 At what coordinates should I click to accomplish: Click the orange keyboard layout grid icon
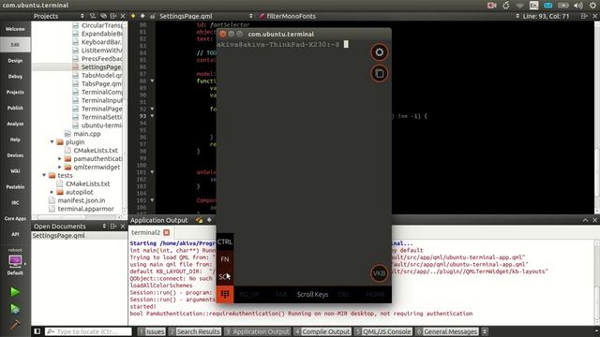(x=225, y=295)
